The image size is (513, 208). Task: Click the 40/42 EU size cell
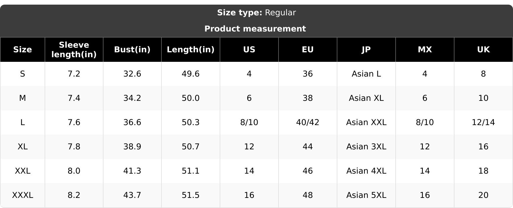click(308, 122)
